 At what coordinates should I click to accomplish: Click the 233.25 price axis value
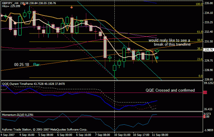click(209, 22)
